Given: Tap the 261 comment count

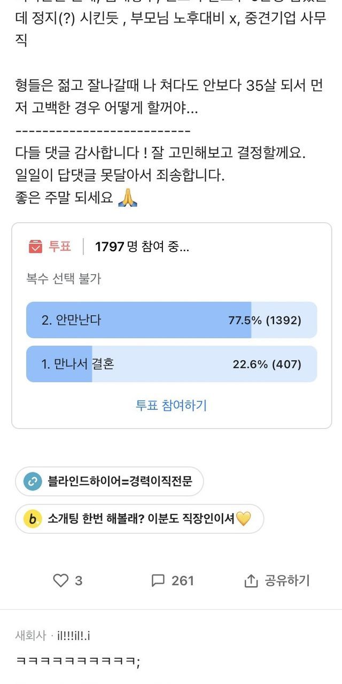Looking at the screenshot, I should coord(183,580).
